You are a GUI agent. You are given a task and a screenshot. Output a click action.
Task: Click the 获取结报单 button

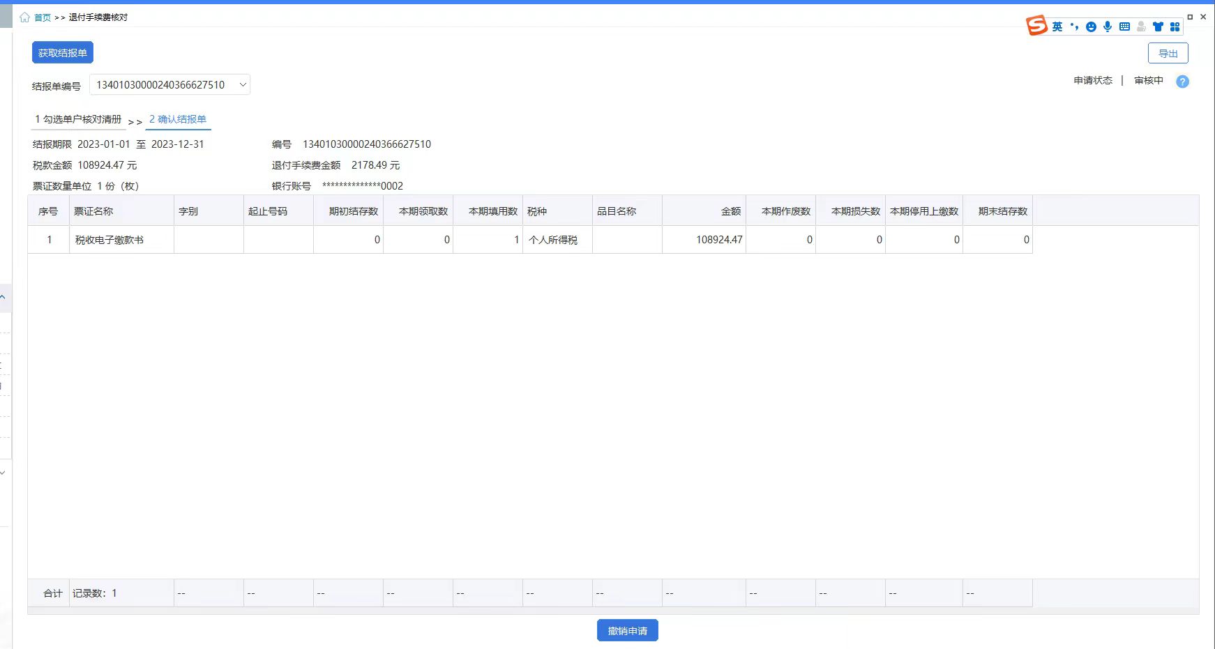click(63, 53)
